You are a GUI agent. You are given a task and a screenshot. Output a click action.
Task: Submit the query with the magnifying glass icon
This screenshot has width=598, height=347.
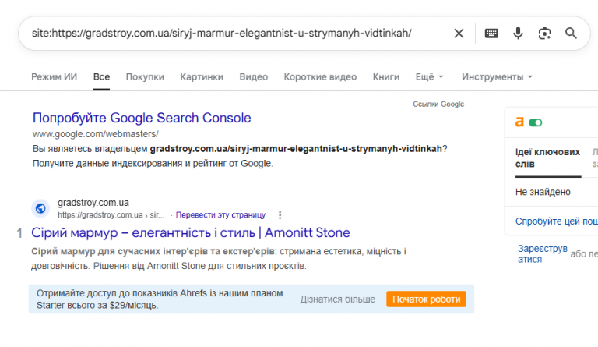pos(571,34)
